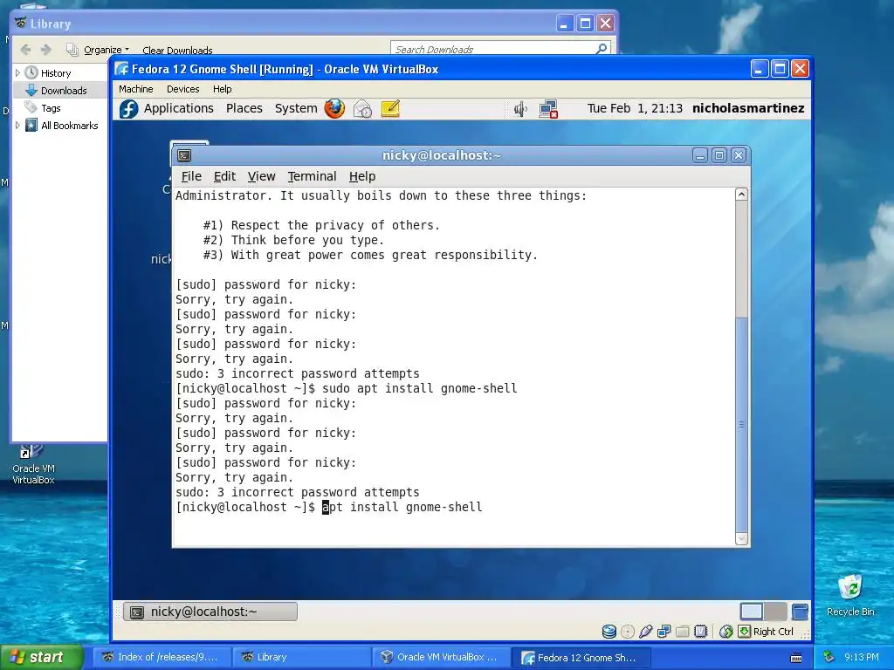Select All Bookmarks in Library sidebar
Viewport: 894px width, 670px height.
tap(70, 126)
